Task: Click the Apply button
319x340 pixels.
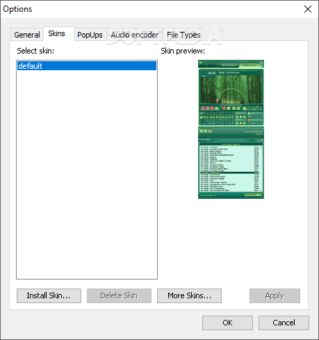Action: coord(275,296)
